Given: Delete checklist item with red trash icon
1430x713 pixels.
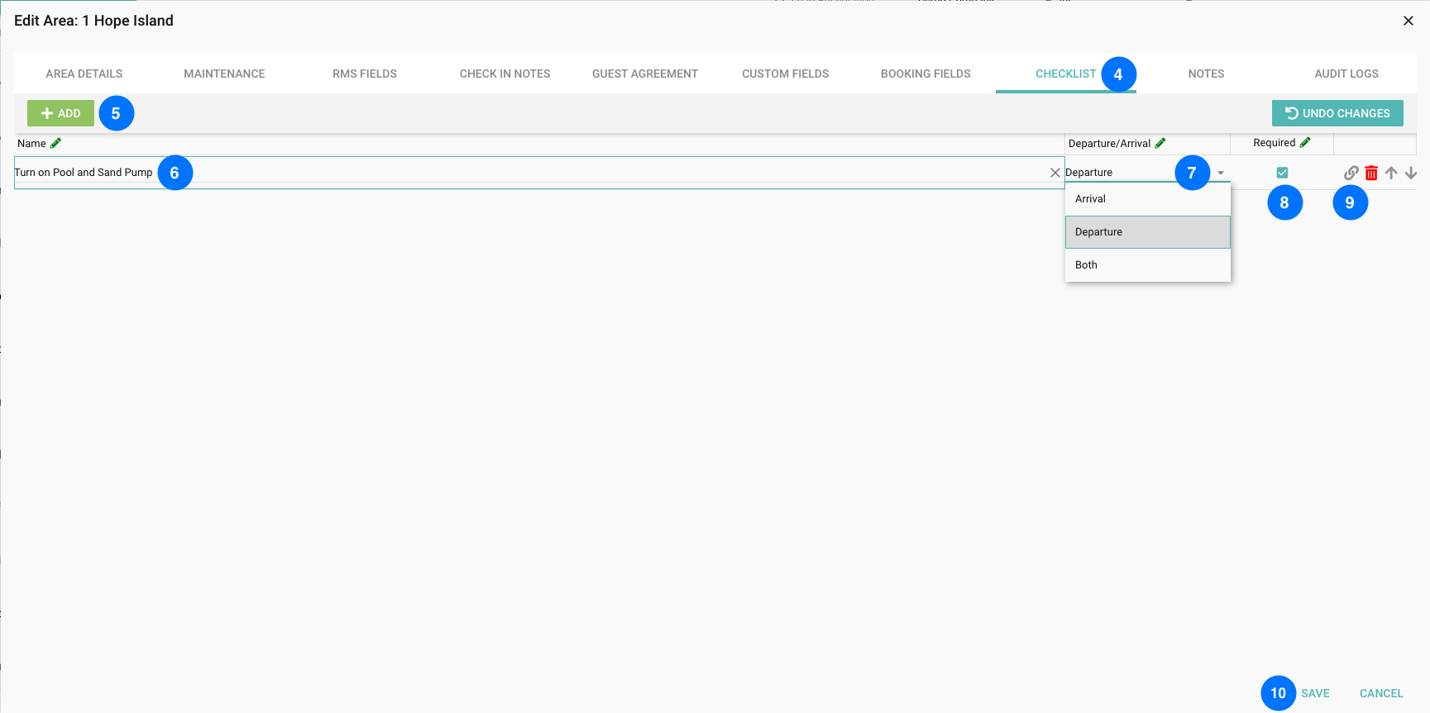Looking at the screenshot, I should tap(1371, 173).
